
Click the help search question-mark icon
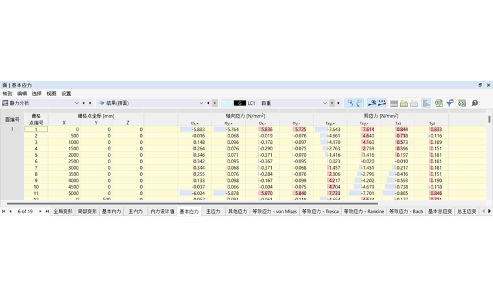[x=475, y=103]
